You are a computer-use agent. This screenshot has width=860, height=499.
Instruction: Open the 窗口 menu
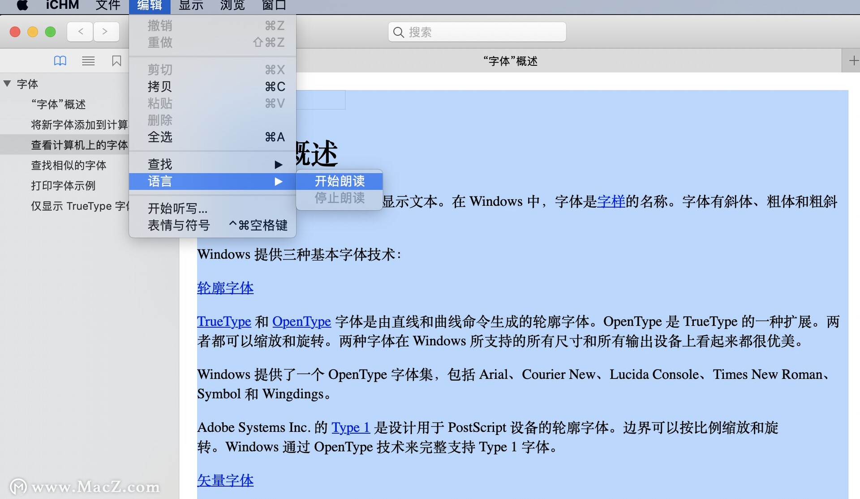click(x=274, y=5)
